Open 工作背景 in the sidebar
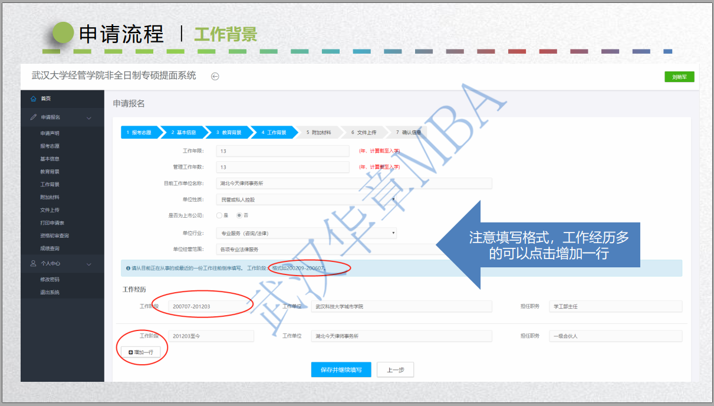The image size is (714, 406). (x=50, y=185)
